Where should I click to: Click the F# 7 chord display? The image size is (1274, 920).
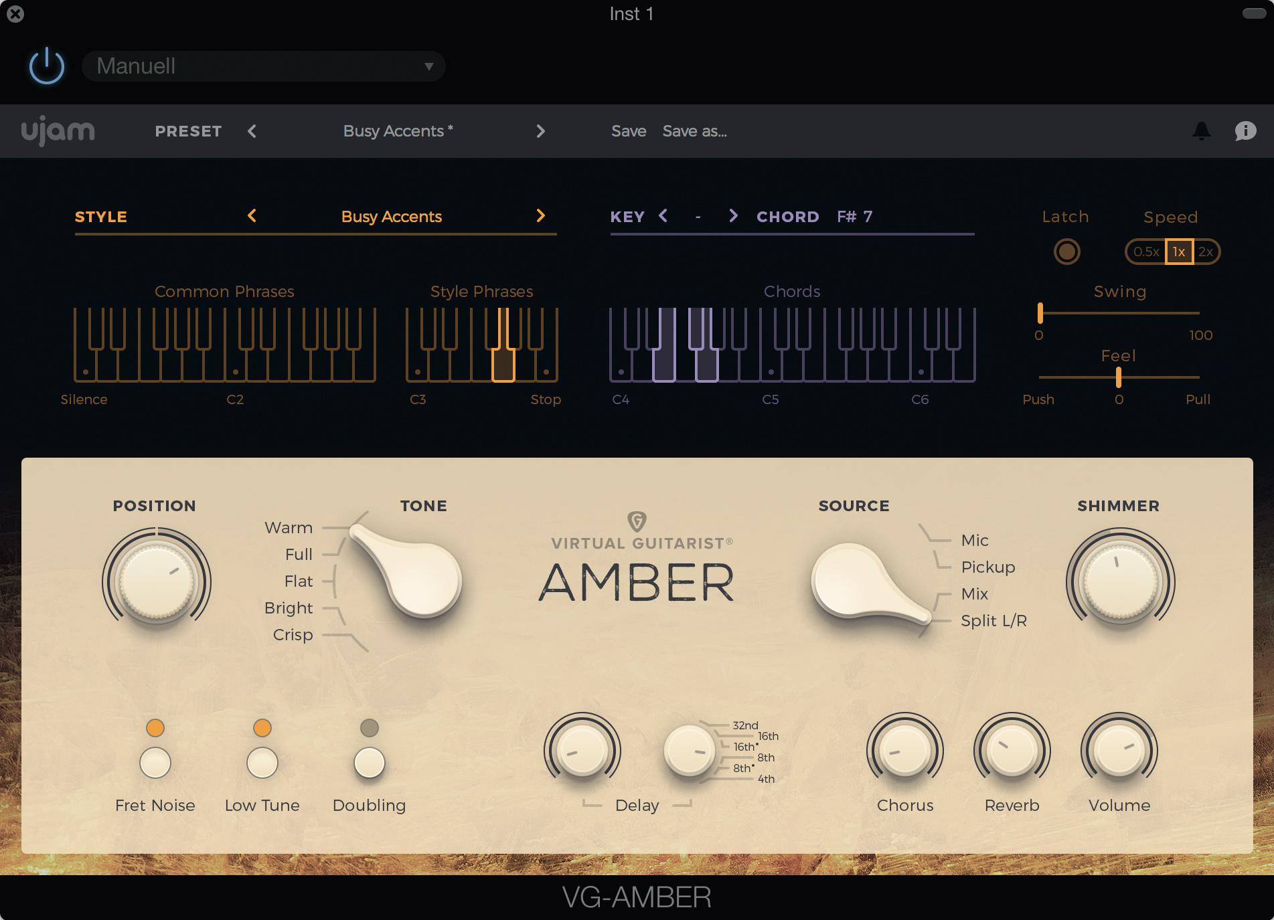[855, 217]
